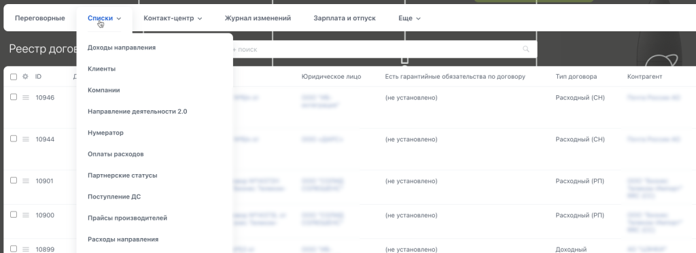The image size is (696, 253).
Task: Click (не установлено) in row 10901
Action: (x=411, y=181)
